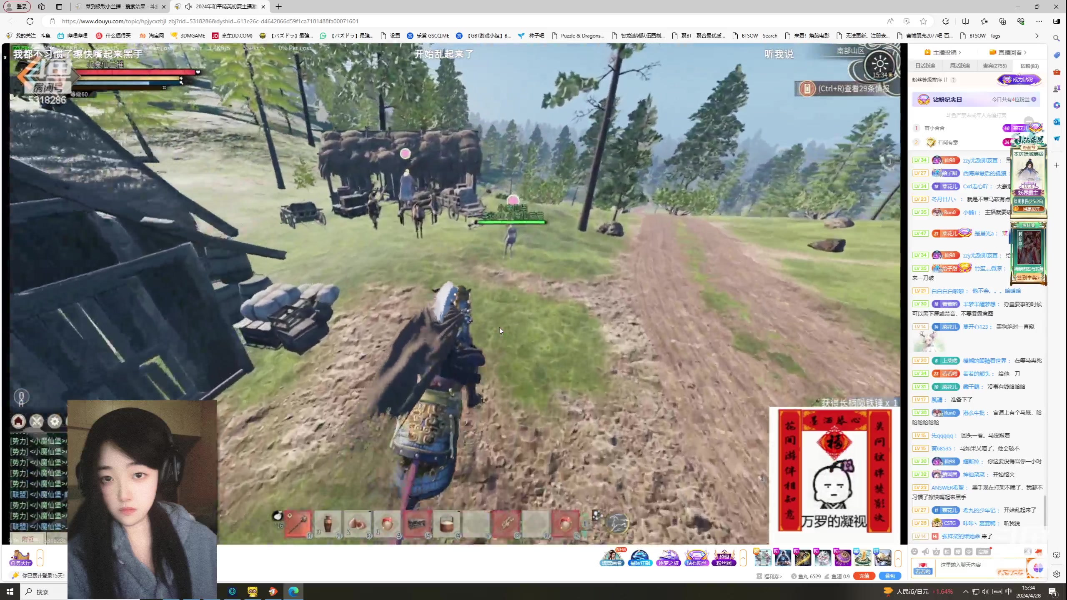Image resolution: width=1067 pixels, height=600 pixels.
Task: Click the chat panel vertical scrollbar
Action: [1044, 510]
